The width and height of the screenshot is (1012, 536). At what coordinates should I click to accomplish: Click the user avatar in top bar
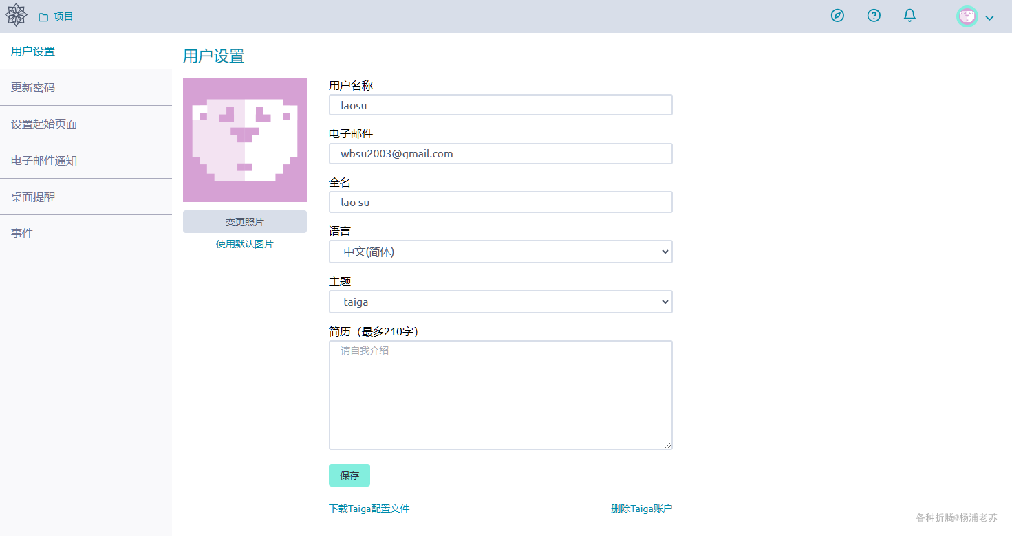pos(967,16)
